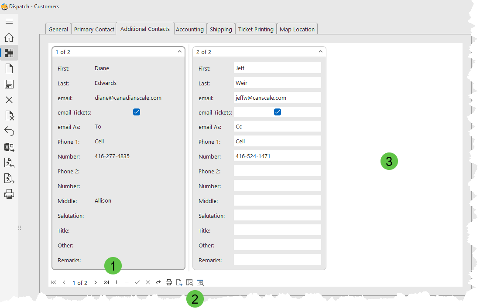Open the Map Location tab
Image resolution: width=480 pixels, height=308 pixels.
coord(297,29)
